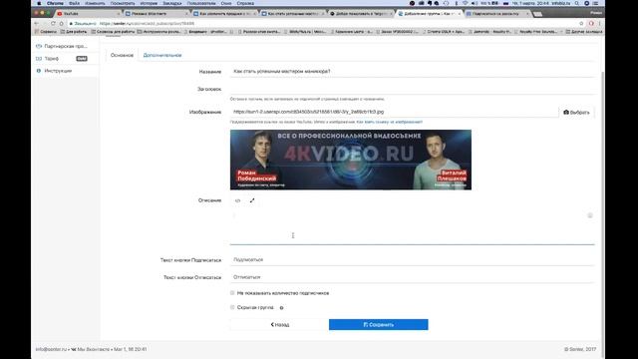Open the Сервисы для работы bookmarks folder
Screen dimensions: 638x359
click(x=113, y=31)
